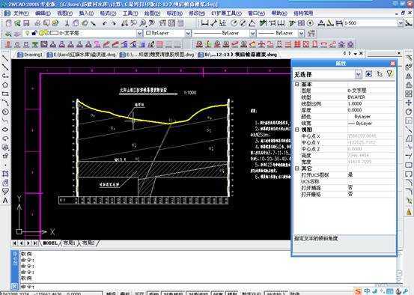Click the Radius dimension icon
The height and width of the screenshot is (295, 414).
tap(234, 23)
